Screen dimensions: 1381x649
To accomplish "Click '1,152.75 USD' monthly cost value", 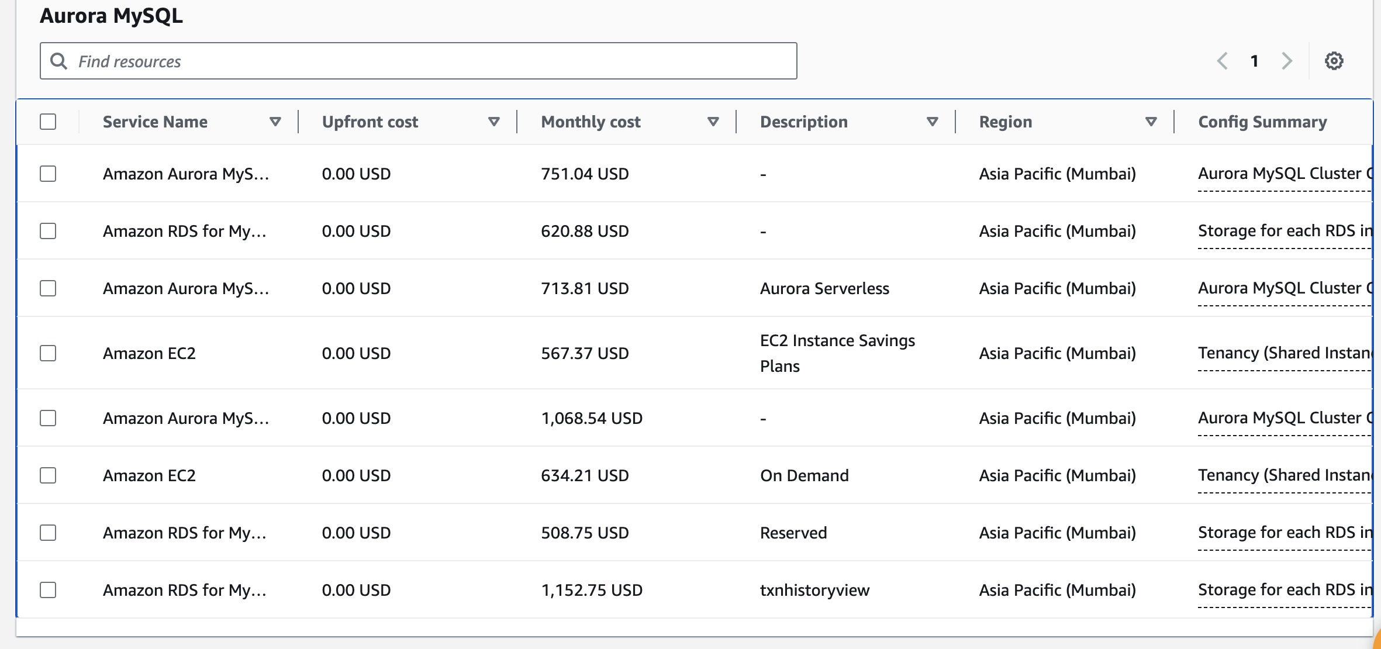I will 592,590.
